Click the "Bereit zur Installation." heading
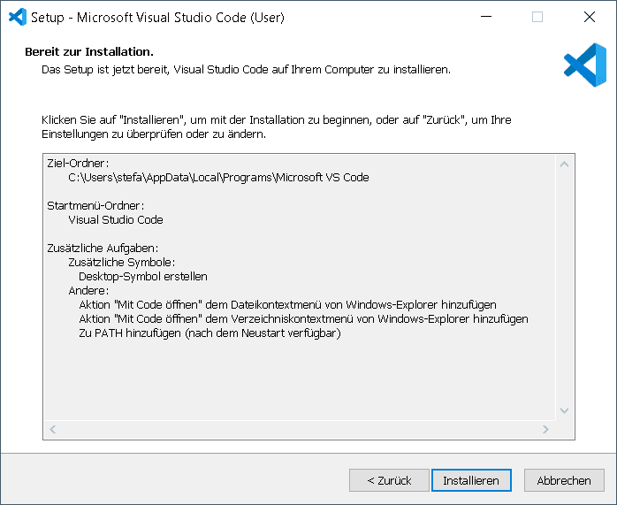 [x=89, y=51]
